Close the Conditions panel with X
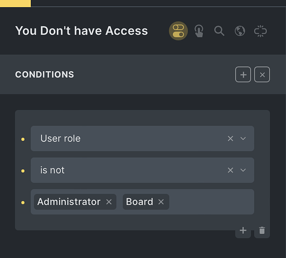 click(262, 74)
